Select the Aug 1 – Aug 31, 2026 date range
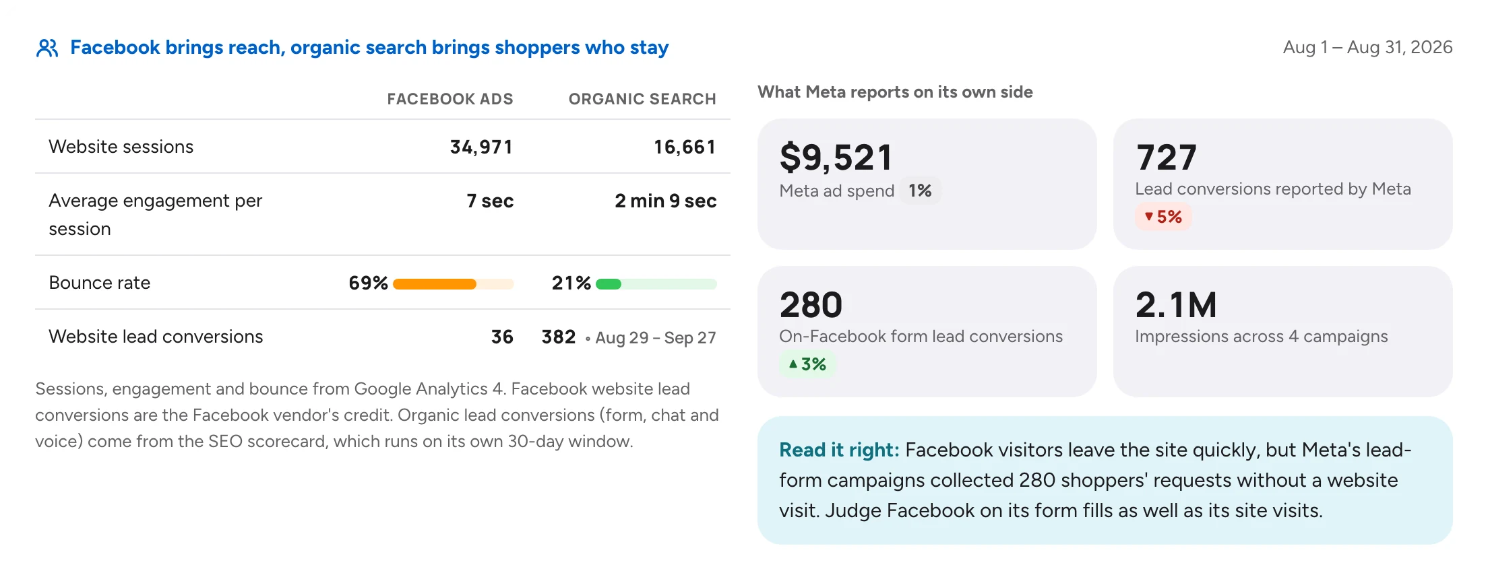The width and height of the screenshot is (1488, 577). (1367, 47)
